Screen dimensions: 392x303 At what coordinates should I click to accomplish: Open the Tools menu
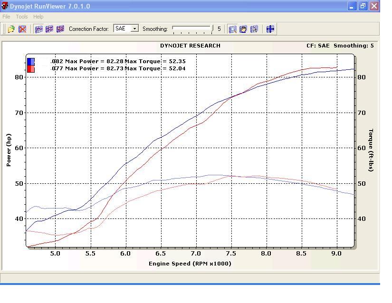coord(22,17)
